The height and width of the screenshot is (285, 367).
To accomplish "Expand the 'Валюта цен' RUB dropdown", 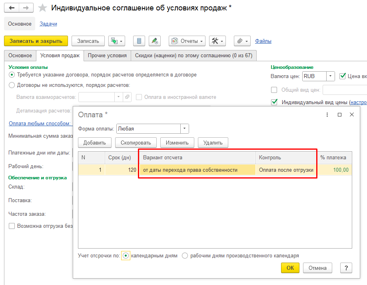I will (x=330, y=76).
